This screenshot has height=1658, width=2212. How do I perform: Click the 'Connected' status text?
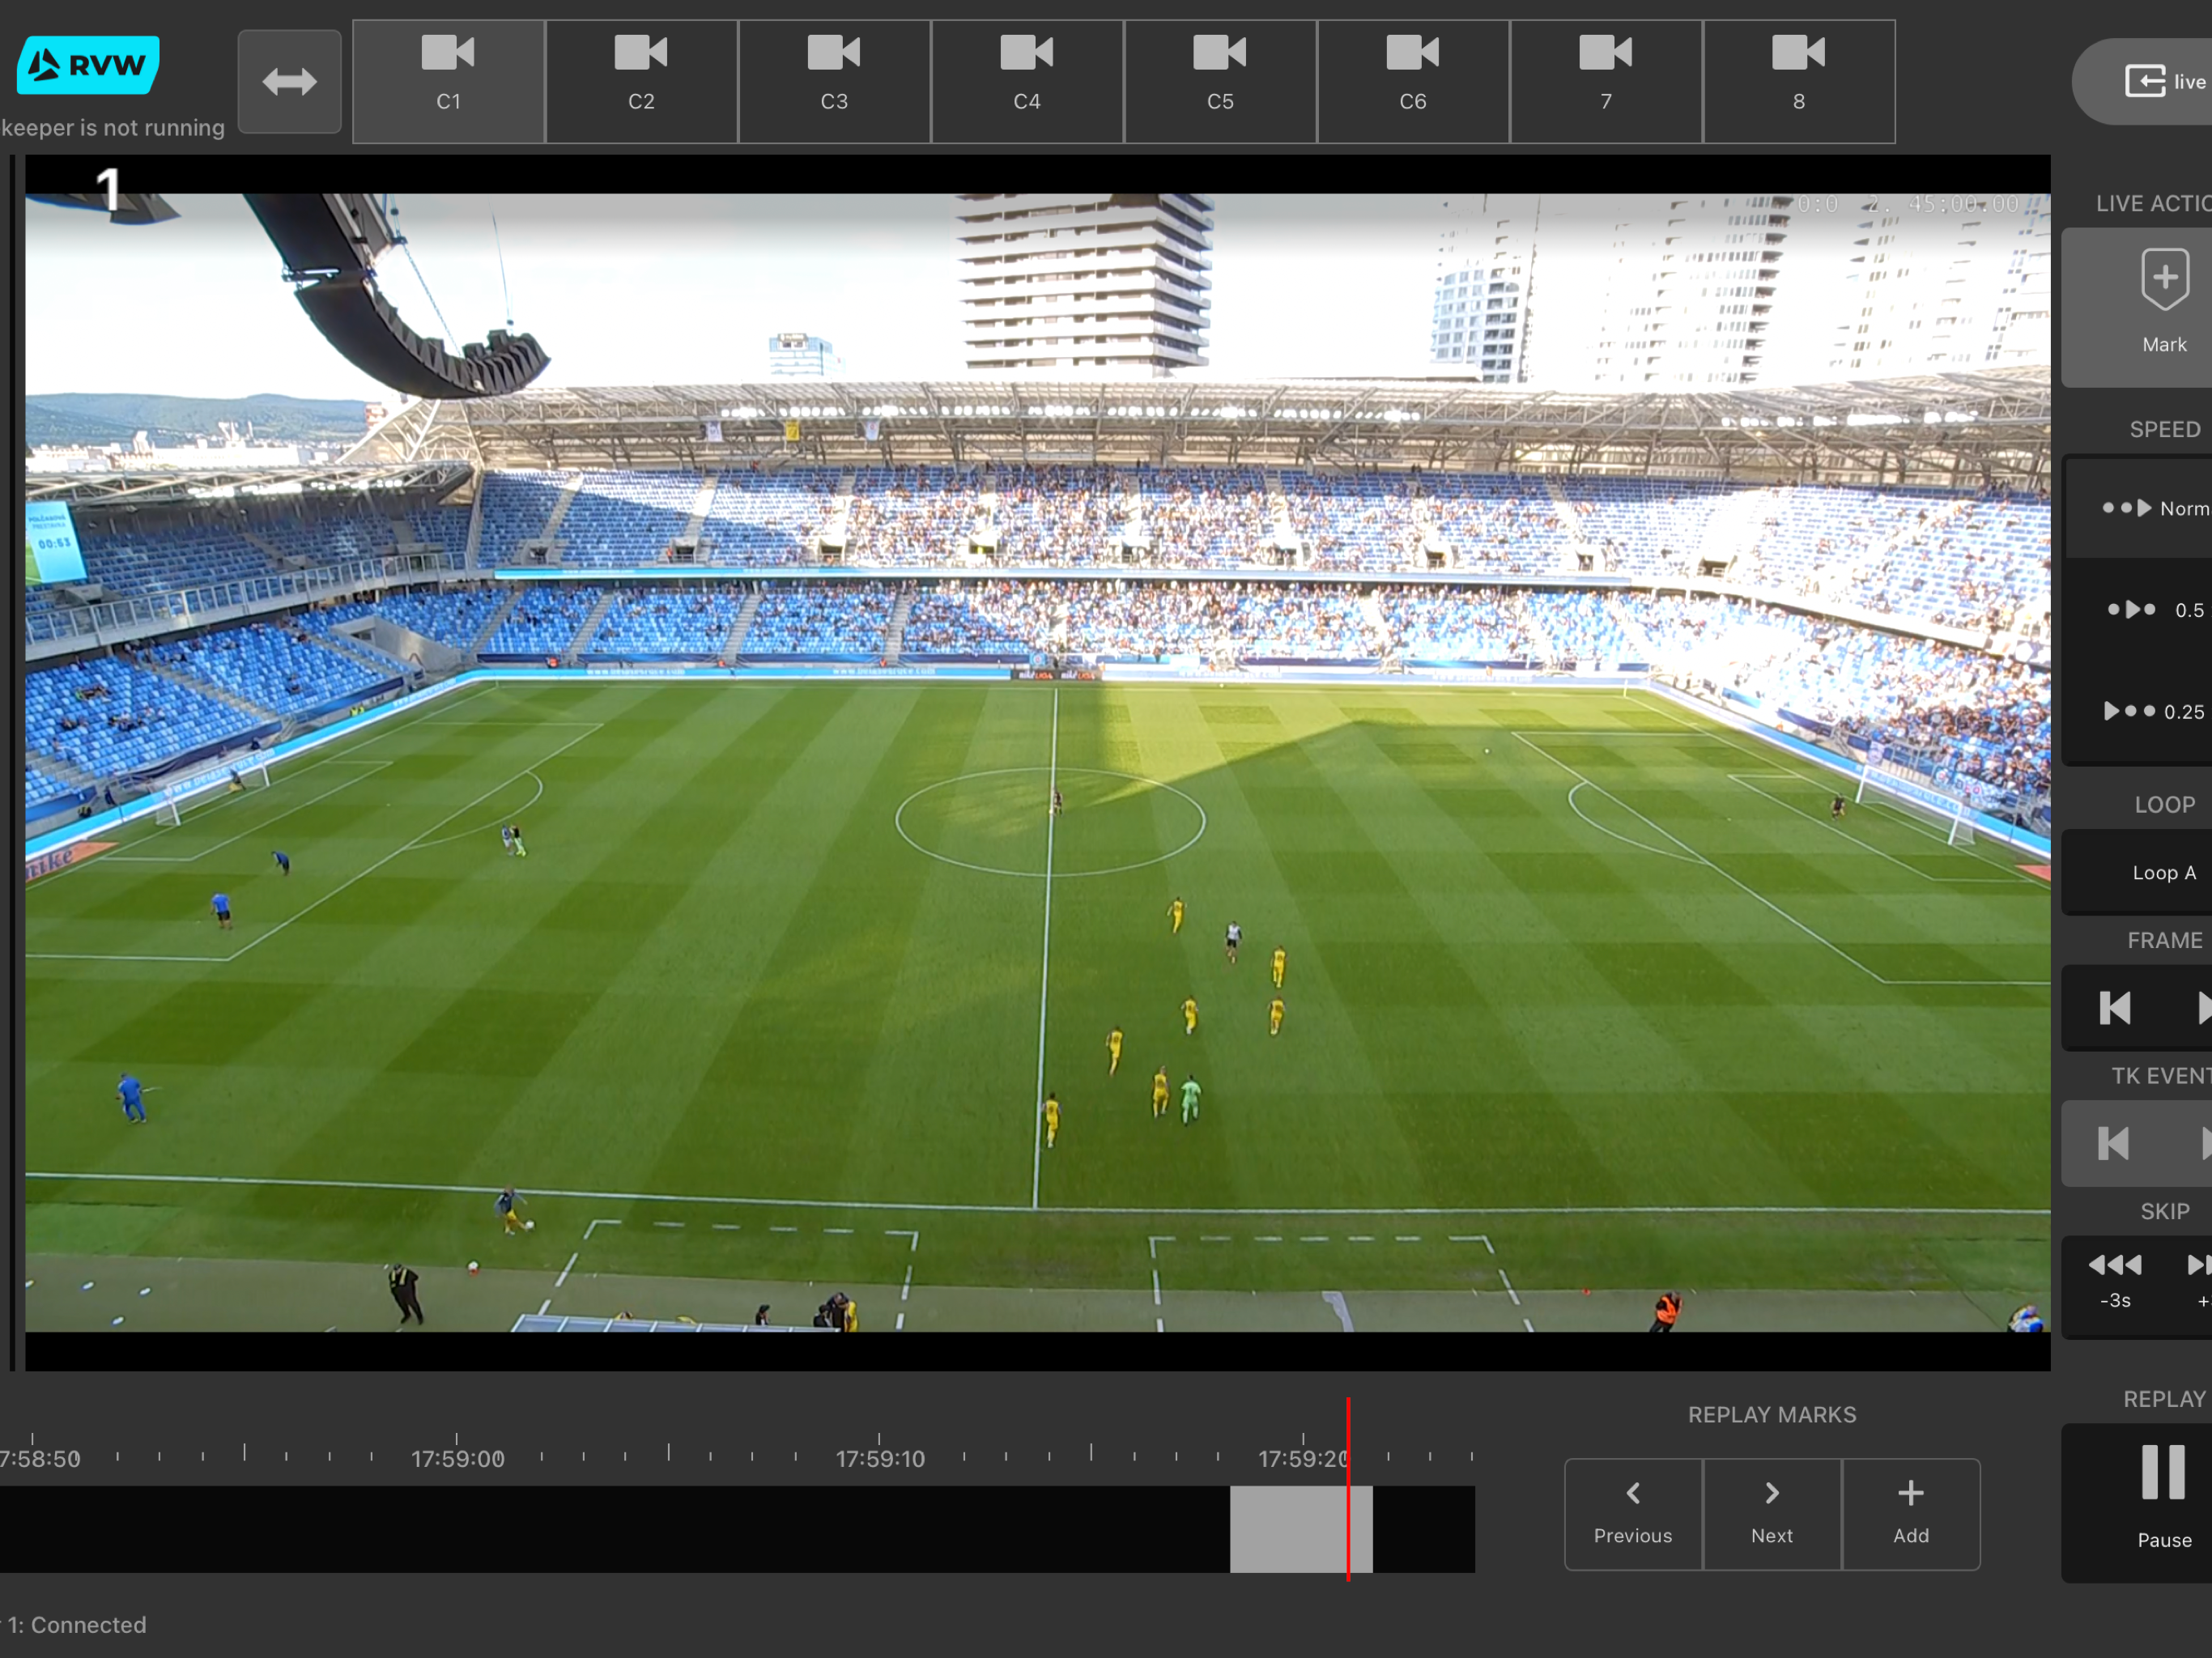coord(89,1625)
